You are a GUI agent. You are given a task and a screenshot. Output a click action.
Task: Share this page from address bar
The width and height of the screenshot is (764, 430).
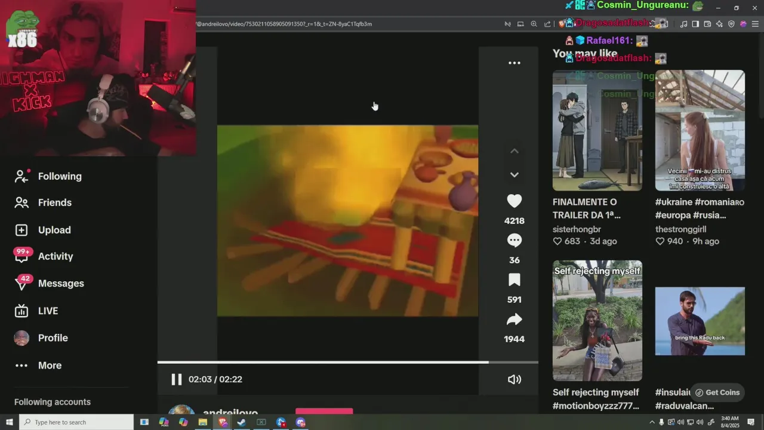[547, 24]
